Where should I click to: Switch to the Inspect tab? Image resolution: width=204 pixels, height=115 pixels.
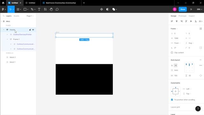pyautogui.click(x=192, y=16)
